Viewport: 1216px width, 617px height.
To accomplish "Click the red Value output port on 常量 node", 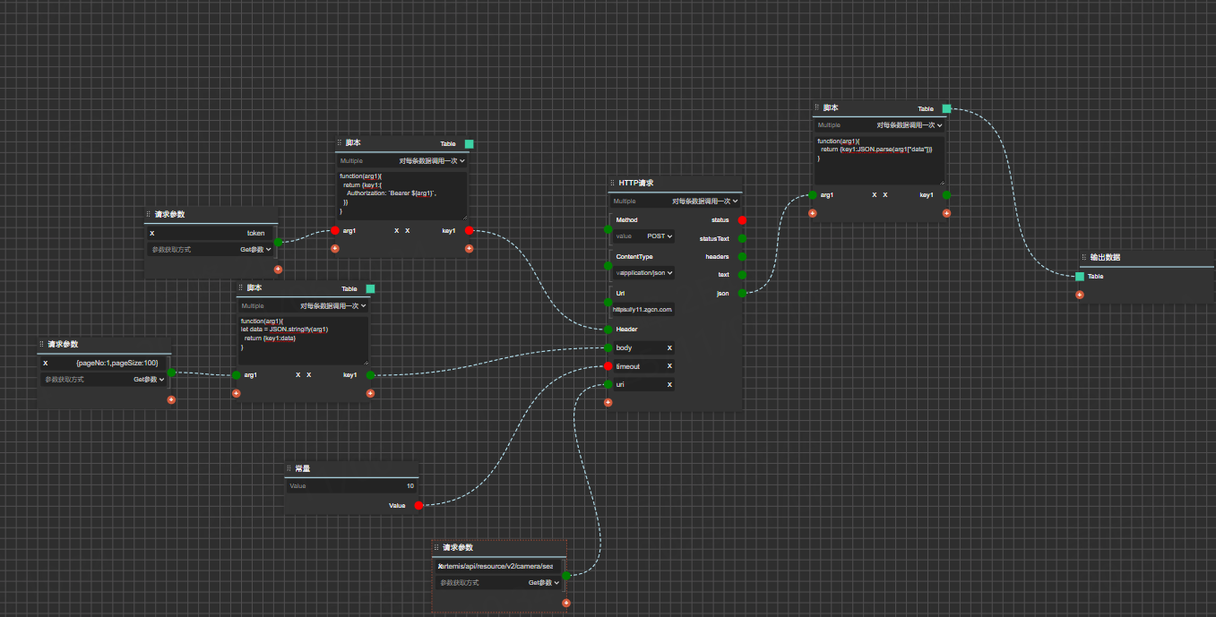I will coord(418,506).
